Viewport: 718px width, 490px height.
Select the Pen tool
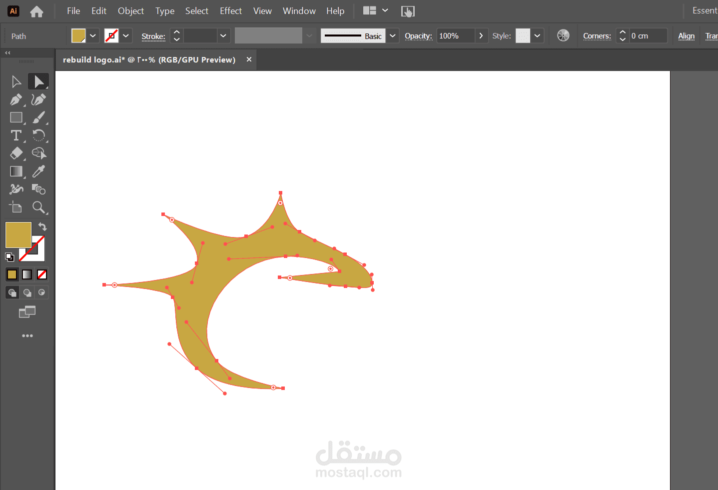[x=16, y=99]
